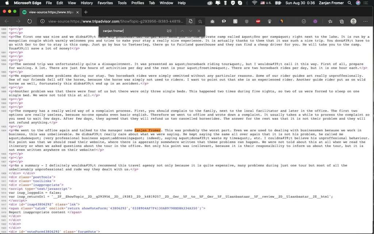Viewport: 374px width, 234px height.
Task: Select the view-source tripadvisor tab
Action: [x=50, y=12]
